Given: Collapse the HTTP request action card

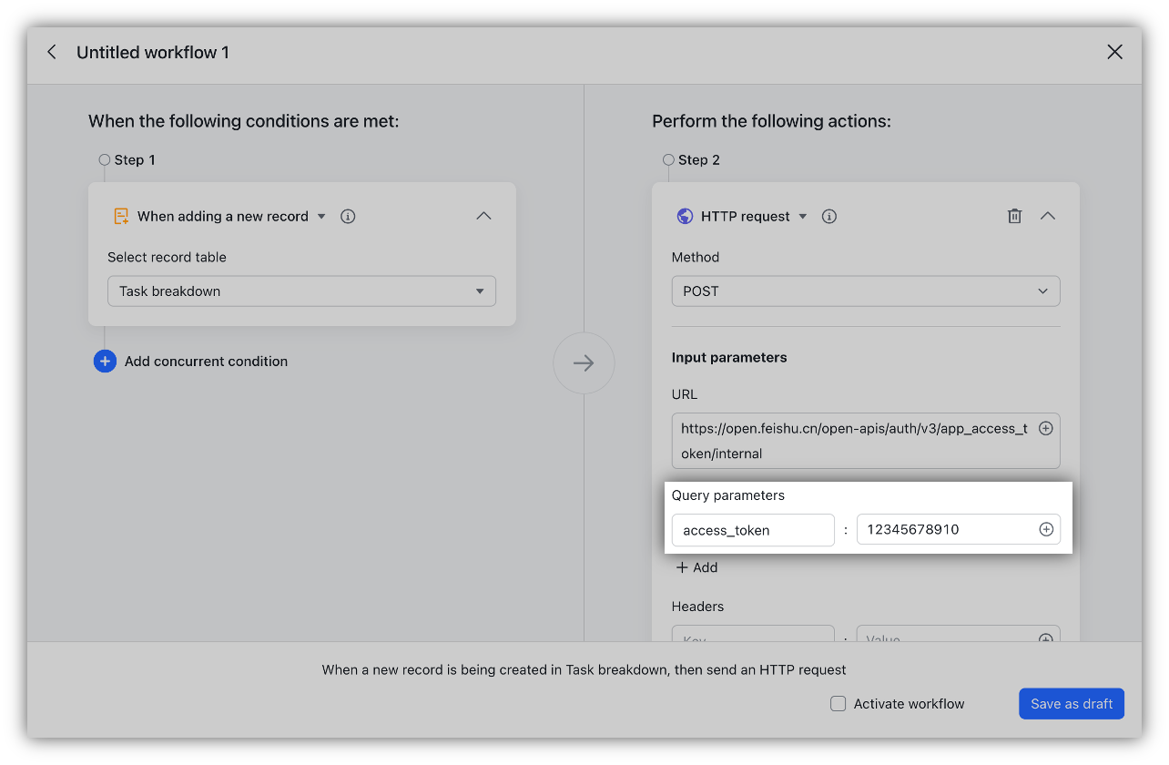Looking at the screenshot, I should (1048, 216).
